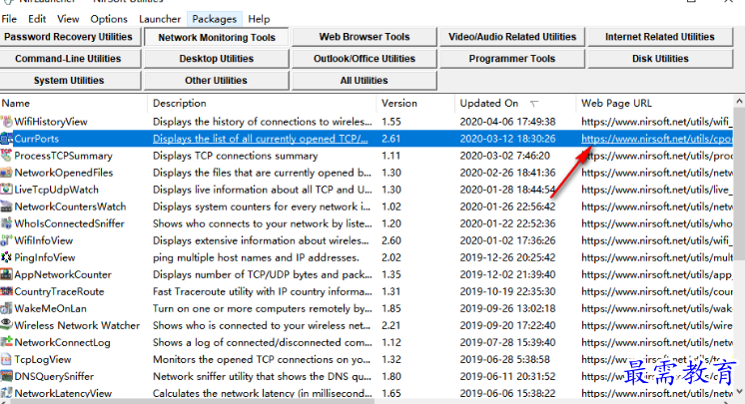Show All Utilities category
745x404 pixels.
(x=365, y=81)
